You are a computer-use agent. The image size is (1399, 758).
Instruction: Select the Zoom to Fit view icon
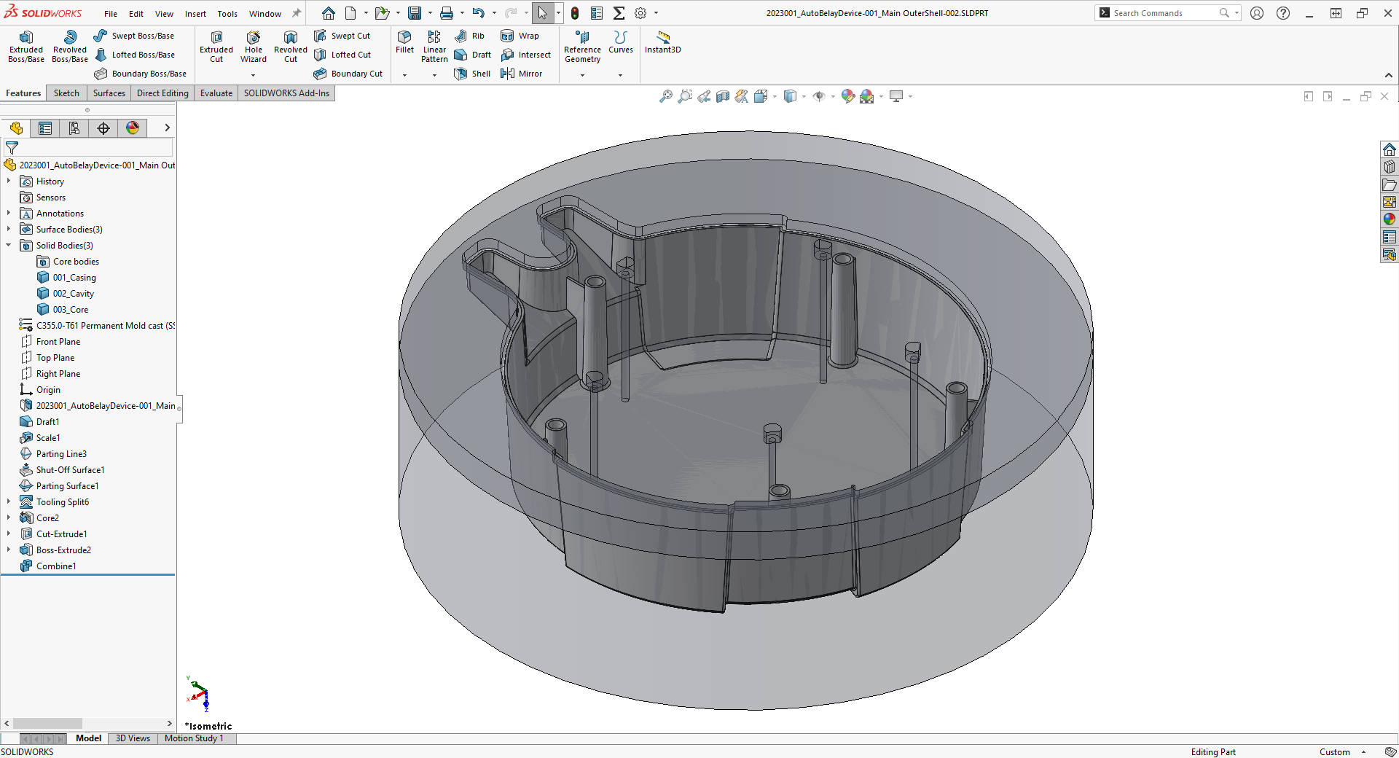665,96
